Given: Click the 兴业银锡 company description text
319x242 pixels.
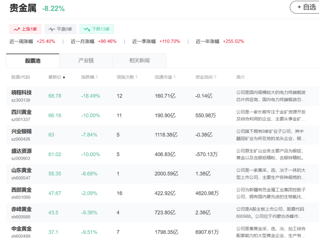Looking at the screenshot, I should click(270, 135).
